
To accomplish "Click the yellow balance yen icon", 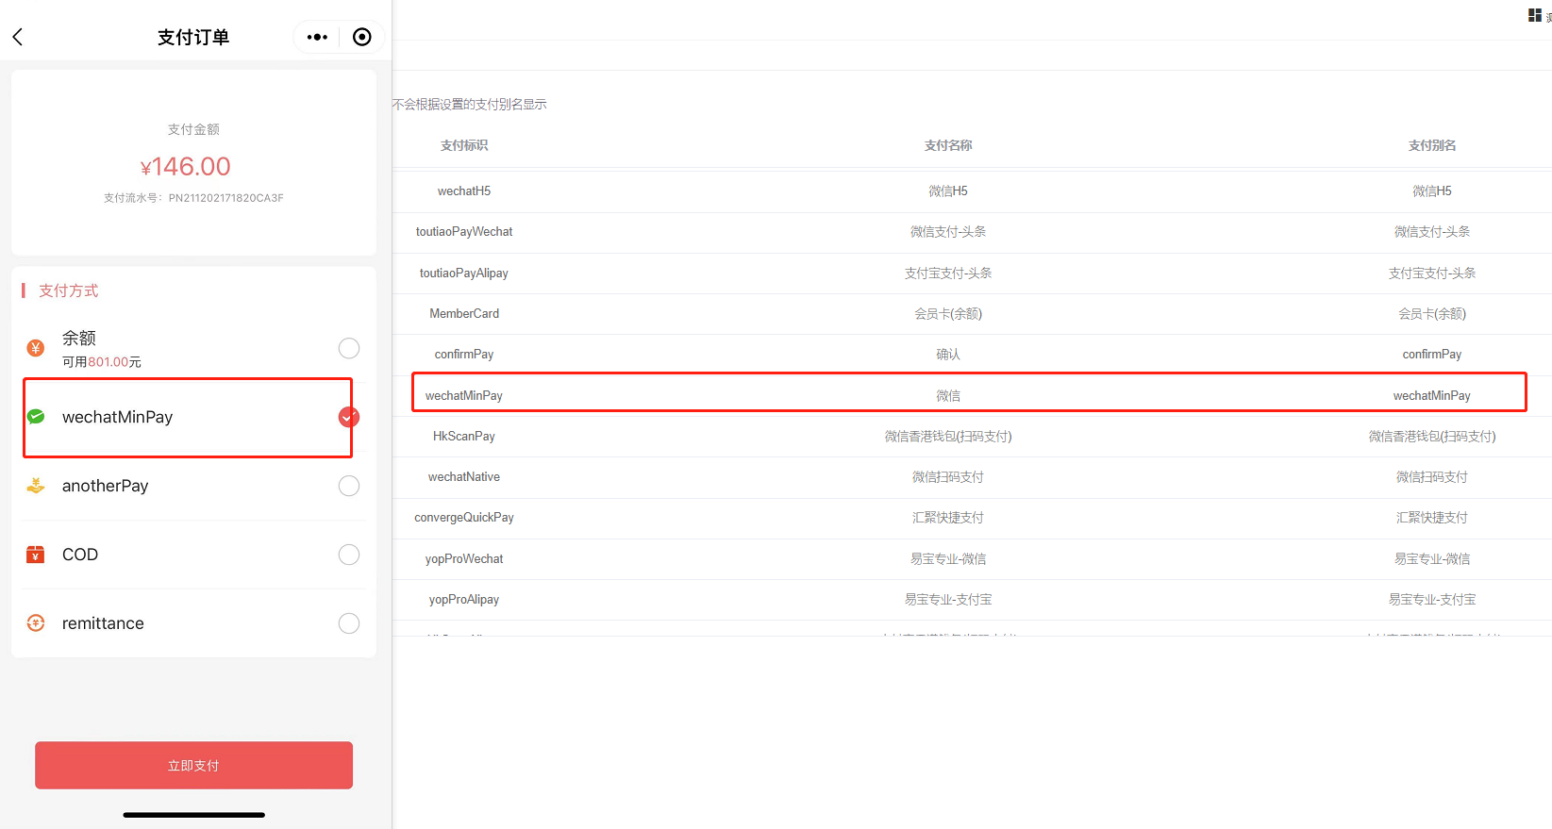I will point(36,348).
